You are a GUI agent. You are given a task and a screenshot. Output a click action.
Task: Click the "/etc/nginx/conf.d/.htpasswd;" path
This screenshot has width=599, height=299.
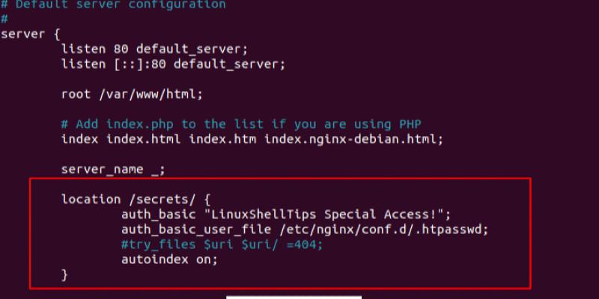coord(383,229)
